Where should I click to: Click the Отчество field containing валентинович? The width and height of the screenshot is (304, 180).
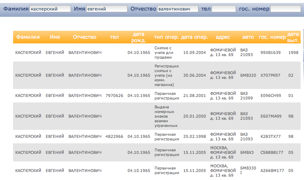tap(178, 9)
